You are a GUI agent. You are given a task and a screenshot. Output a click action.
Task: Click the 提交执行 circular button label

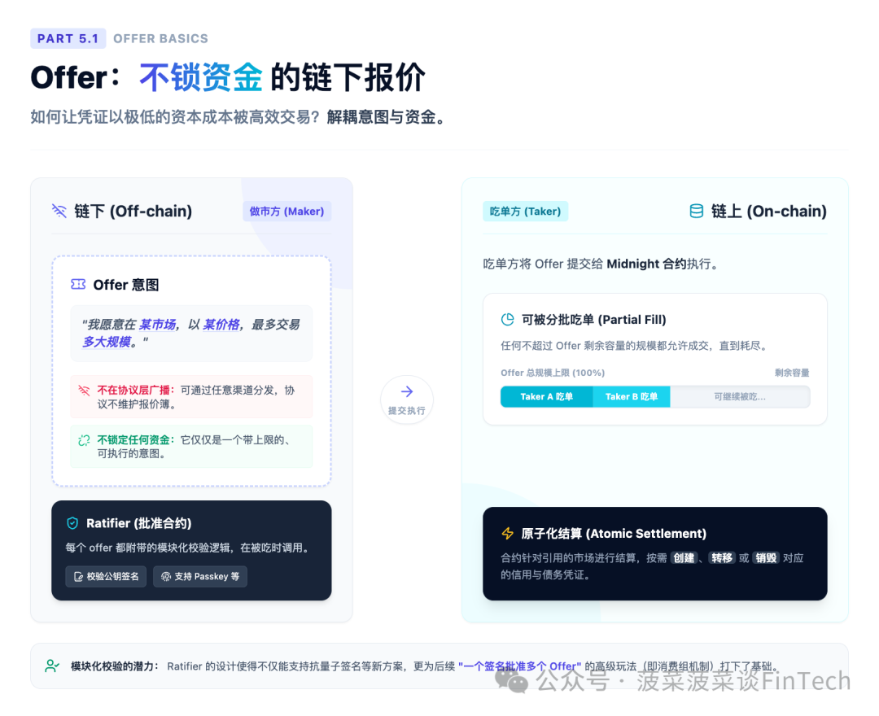click(x=407, y=411)
